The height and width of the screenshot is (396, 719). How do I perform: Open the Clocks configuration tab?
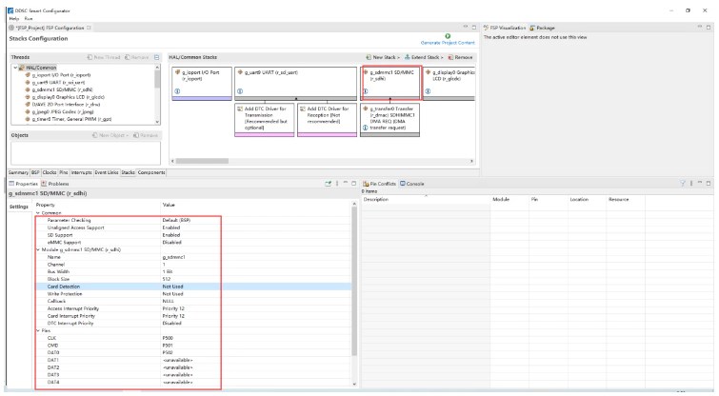(x=49, y=172)
